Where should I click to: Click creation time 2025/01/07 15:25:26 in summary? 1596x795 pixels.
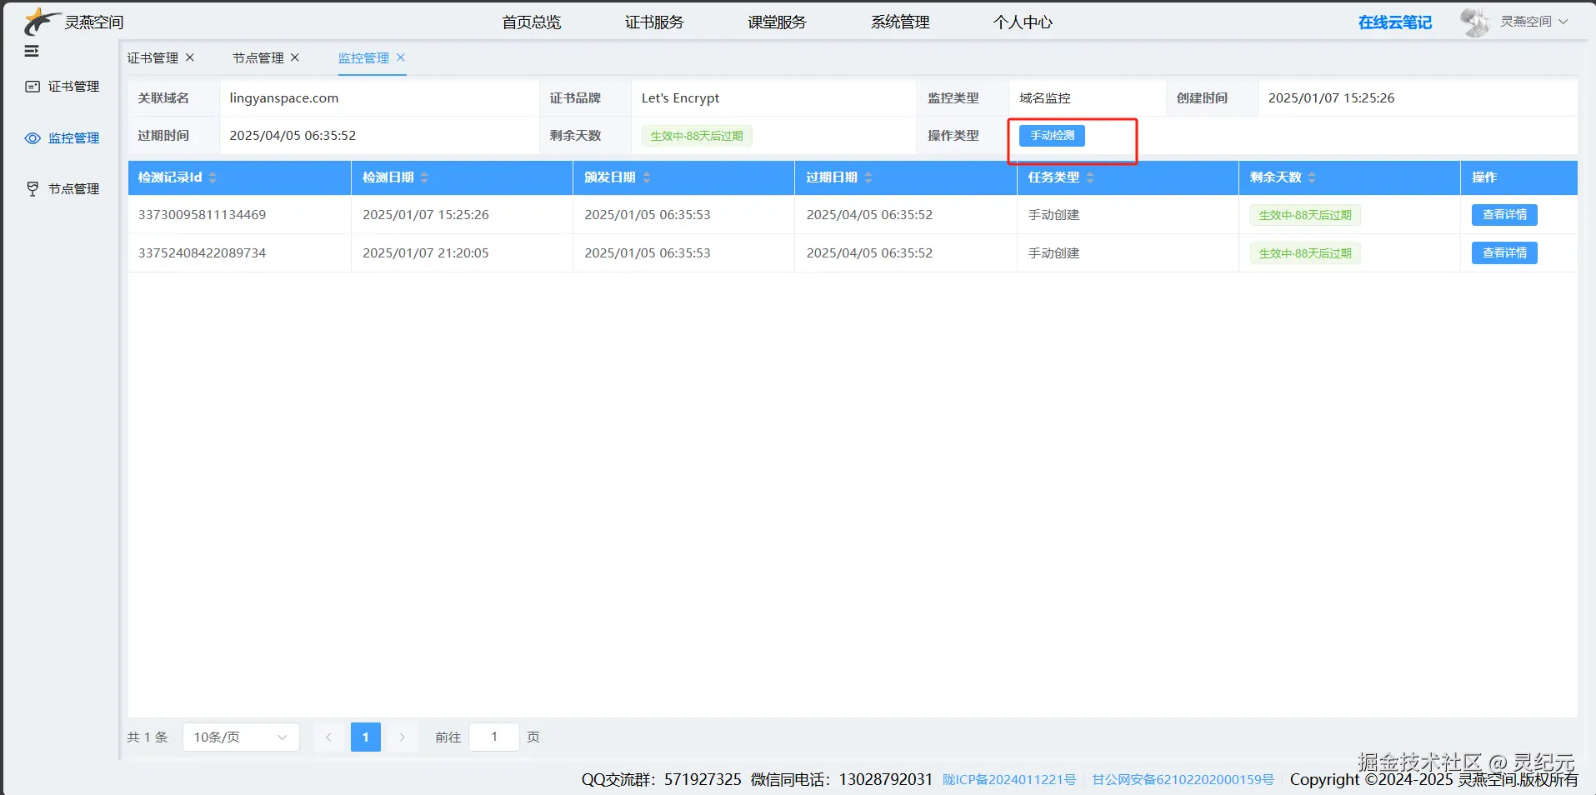tap(1331, 98)
